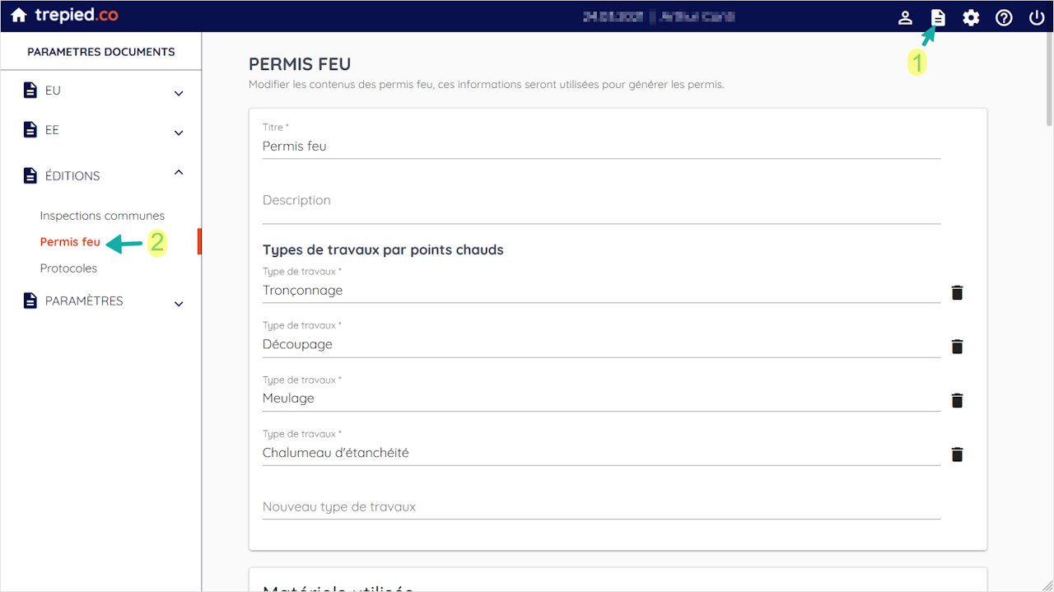Click the Titre input field
This screenshot has height=592, width=1054.
click(x=601, y=147)
